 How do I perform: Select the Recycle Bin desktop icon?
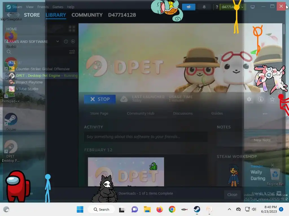pyautogui.click(x=275, y=177)
